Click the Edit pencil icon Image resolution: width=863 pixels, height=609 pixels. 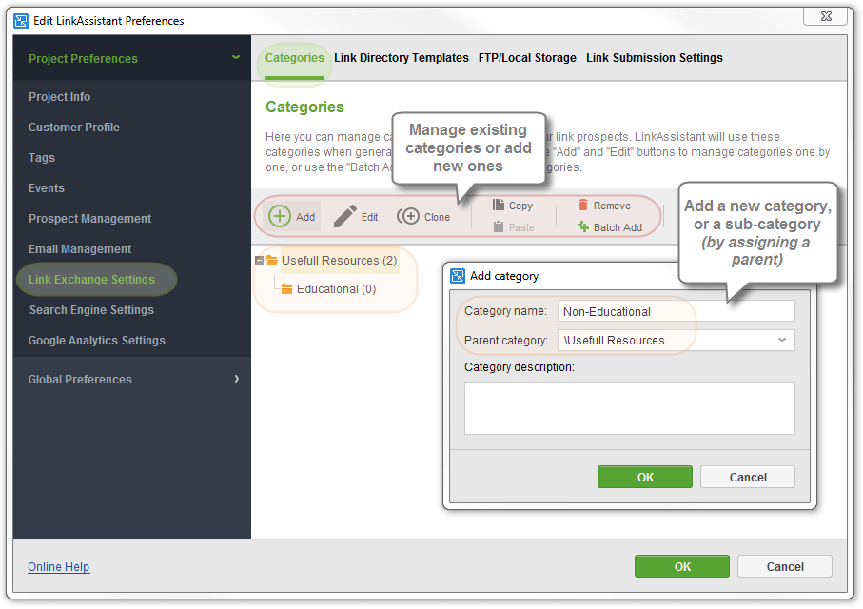[x=345, y=216]
